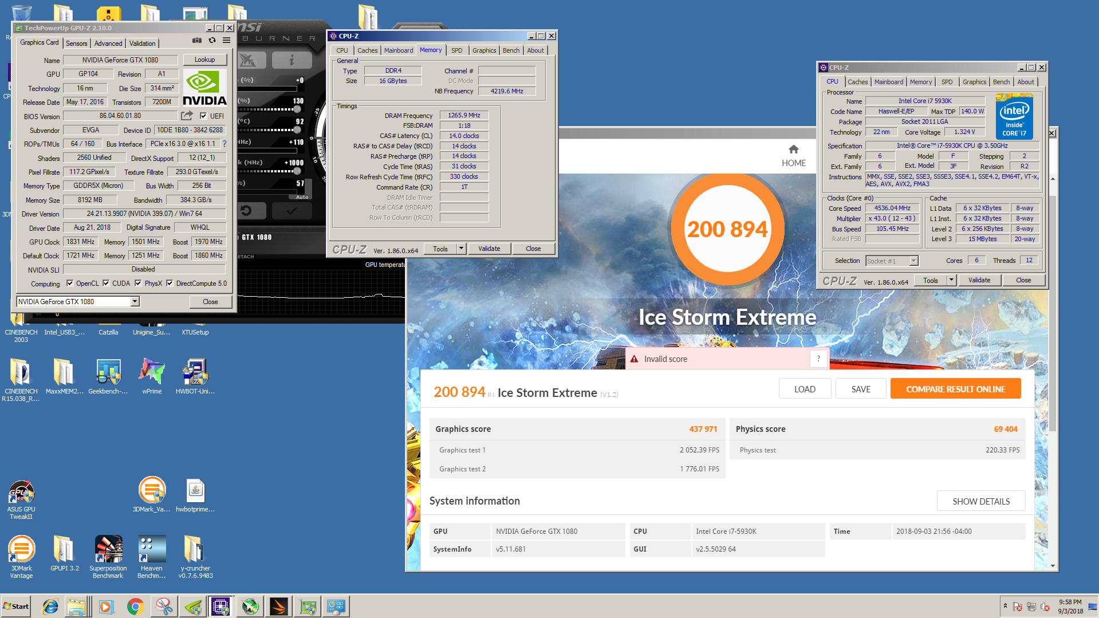Open Tools dropdown arrow in Memory CPU-Z
The width and height of the screenshot is (1099, 618).
(x=461, y=249)
